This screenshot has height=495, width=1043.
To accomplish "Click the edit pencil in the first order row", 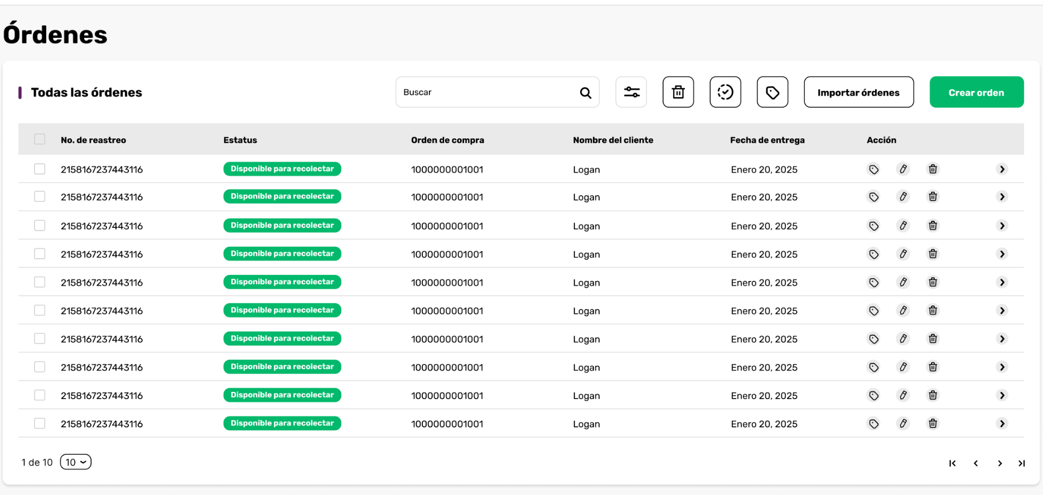I will [x=903, y=169].
